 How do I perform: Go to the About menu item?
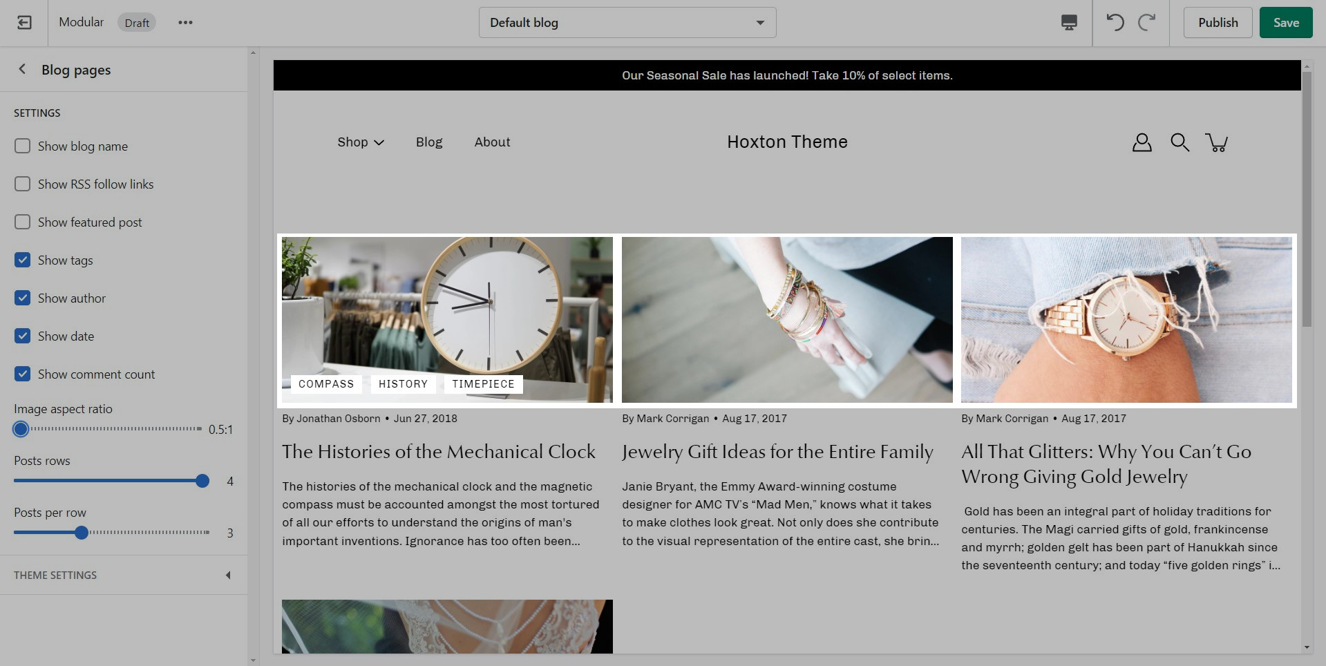click(x=492, y=142)
